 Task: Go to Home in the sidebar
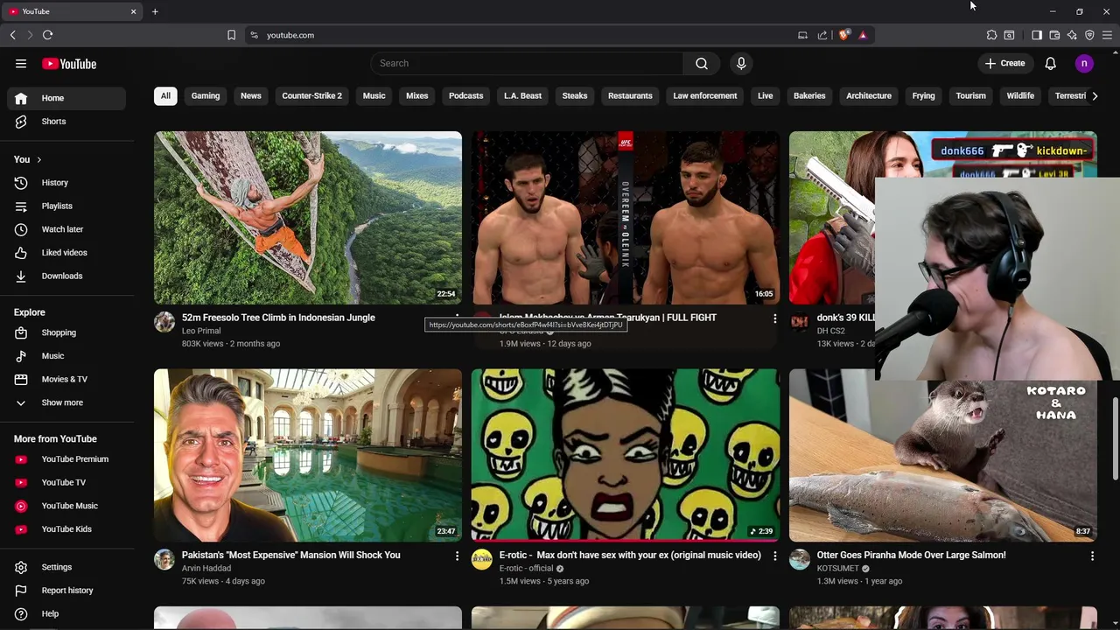(x=66, y=98)
